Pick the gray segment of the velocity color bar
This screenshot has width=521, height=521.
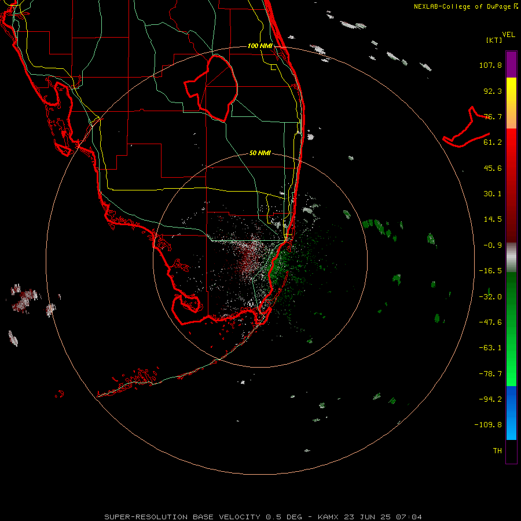[x=511, y=258]
